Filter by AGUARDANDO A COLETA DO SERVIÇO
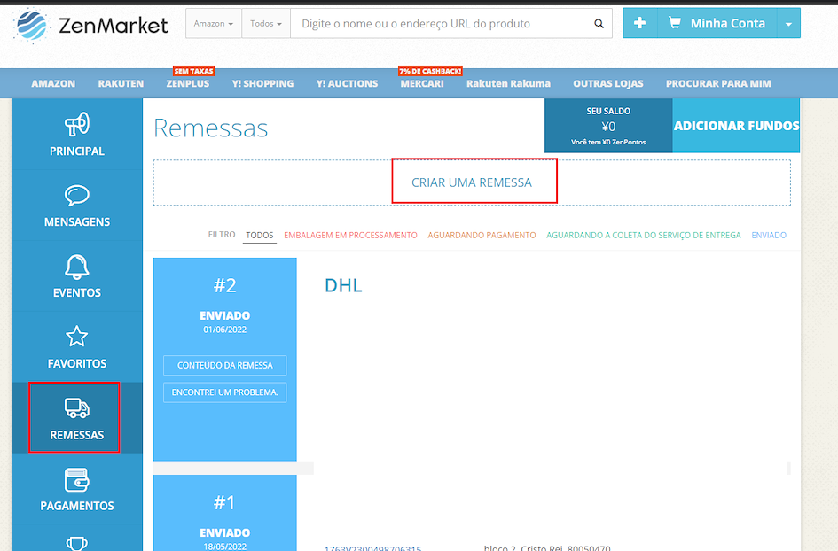This screenshot has width=838, height=551. coord(644,235)
